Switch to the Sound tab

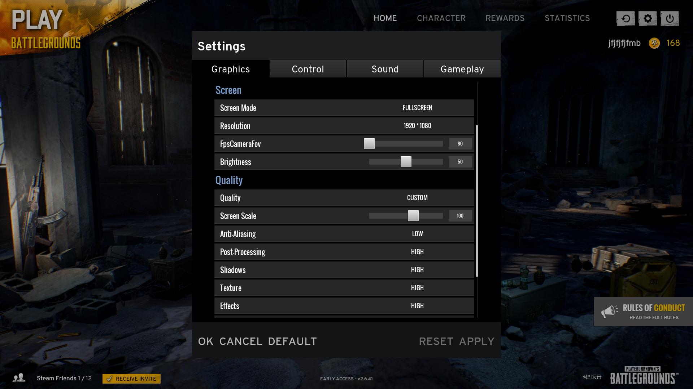385,68
